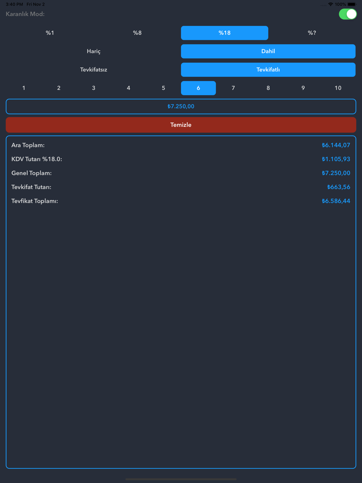Set tevkifat ratio to 9

pyautogui.click(x=303, y=88)
